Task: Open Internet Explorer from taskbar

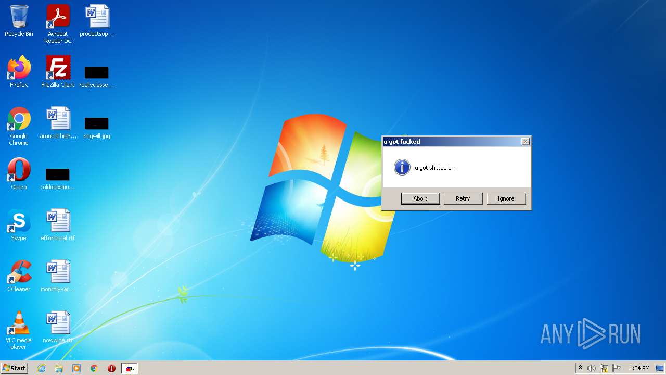Action: click(x=42, y=368)
